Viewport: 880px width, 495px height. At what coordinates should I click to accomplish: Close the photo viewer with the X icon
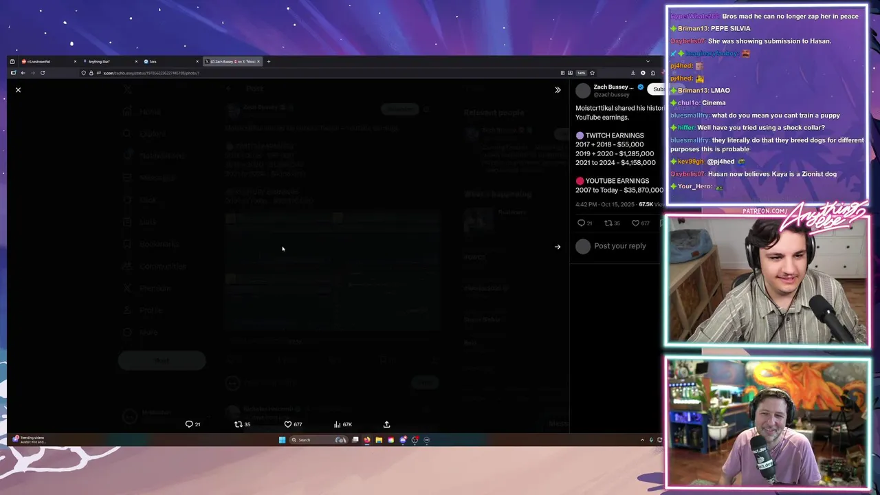click(18, 90)
